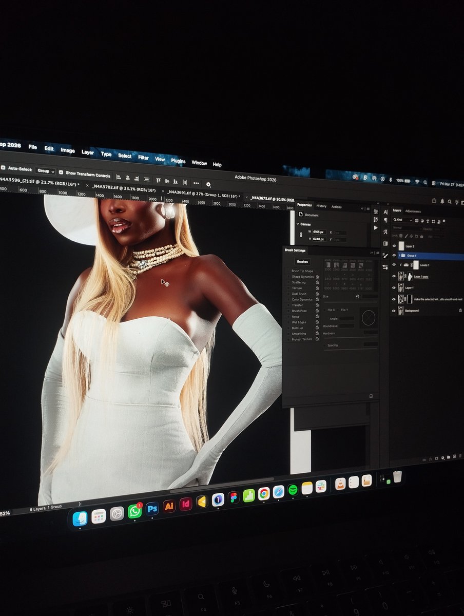Switch to the Adjustments tab
This screenshot has width=464, height=616.
click(413, 211)
